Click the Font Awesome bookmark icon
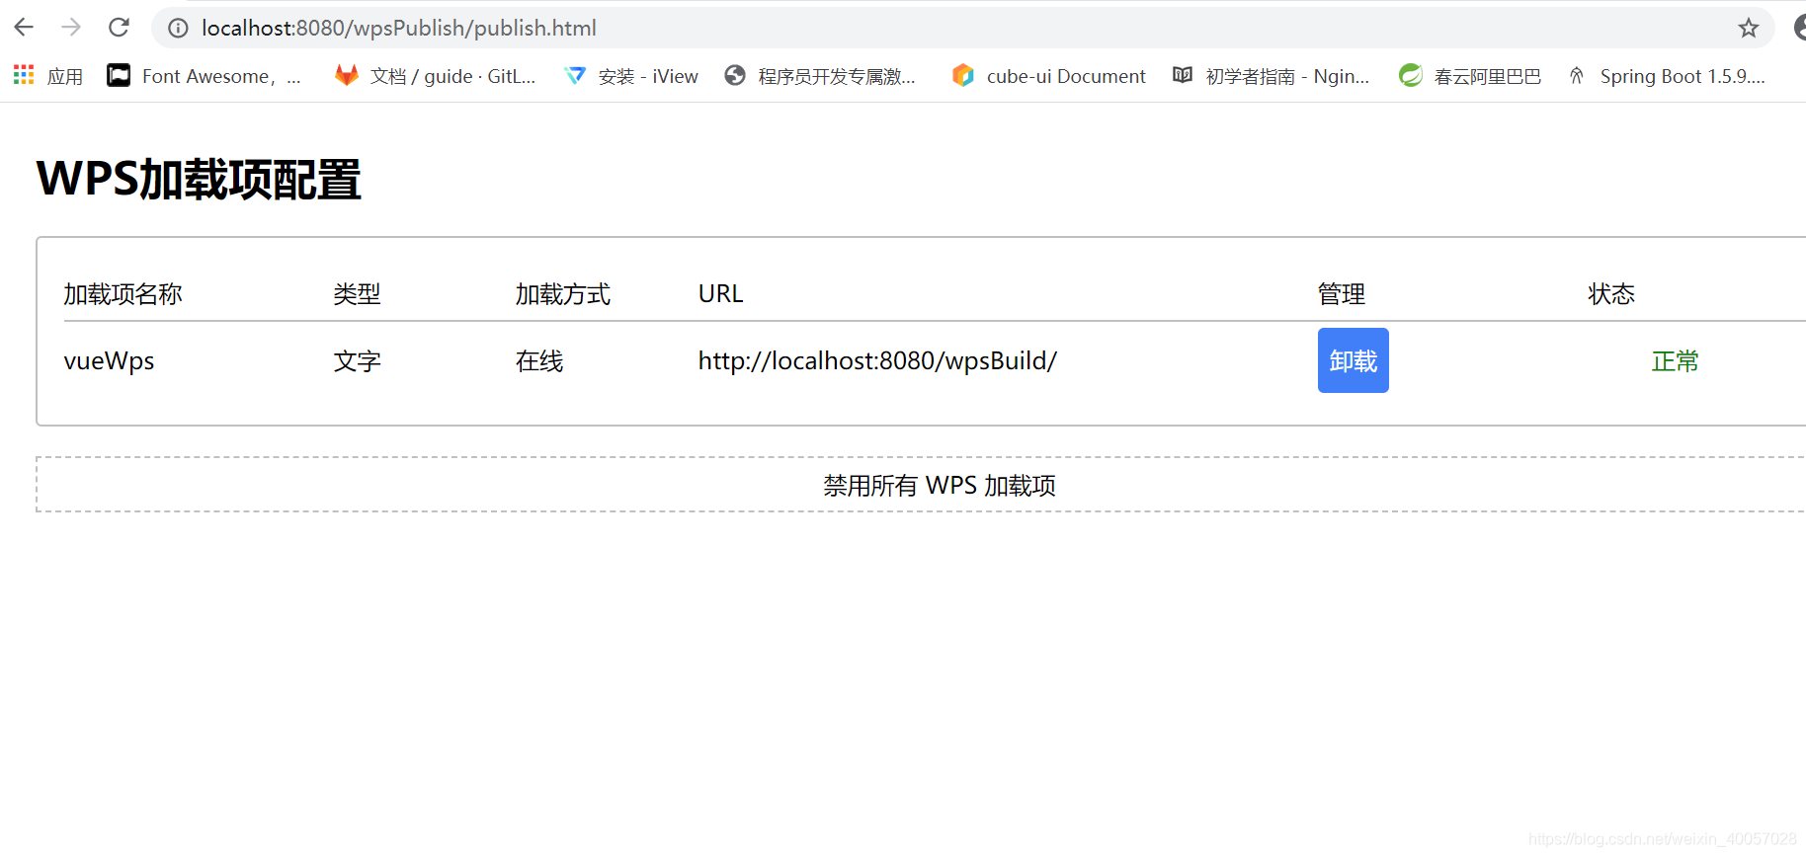This screenshot has width=1806, height=857. click(119, 75)
